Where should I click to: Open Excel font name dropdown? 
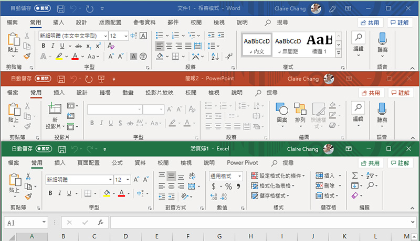point(110,180)
